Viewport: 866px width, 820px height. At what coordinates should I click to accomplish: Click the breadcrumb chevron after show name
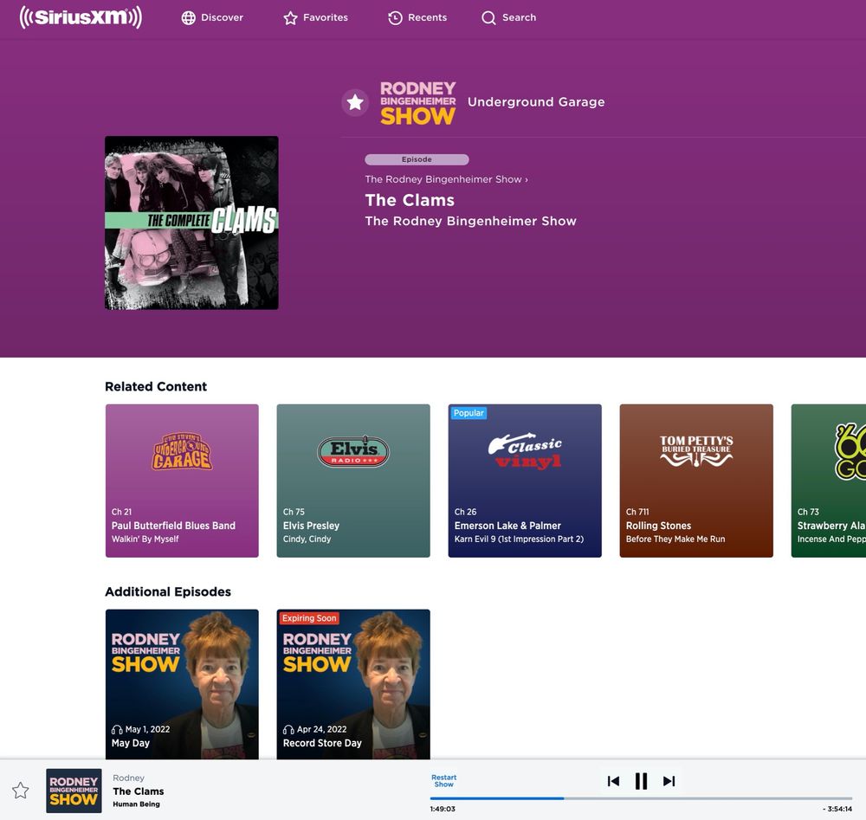527,179
